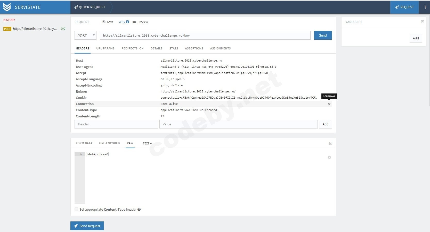The height and width of the screenshot is (232, 430).
Task: Check Set appropriate Content-Type header box
Action: 76,209
